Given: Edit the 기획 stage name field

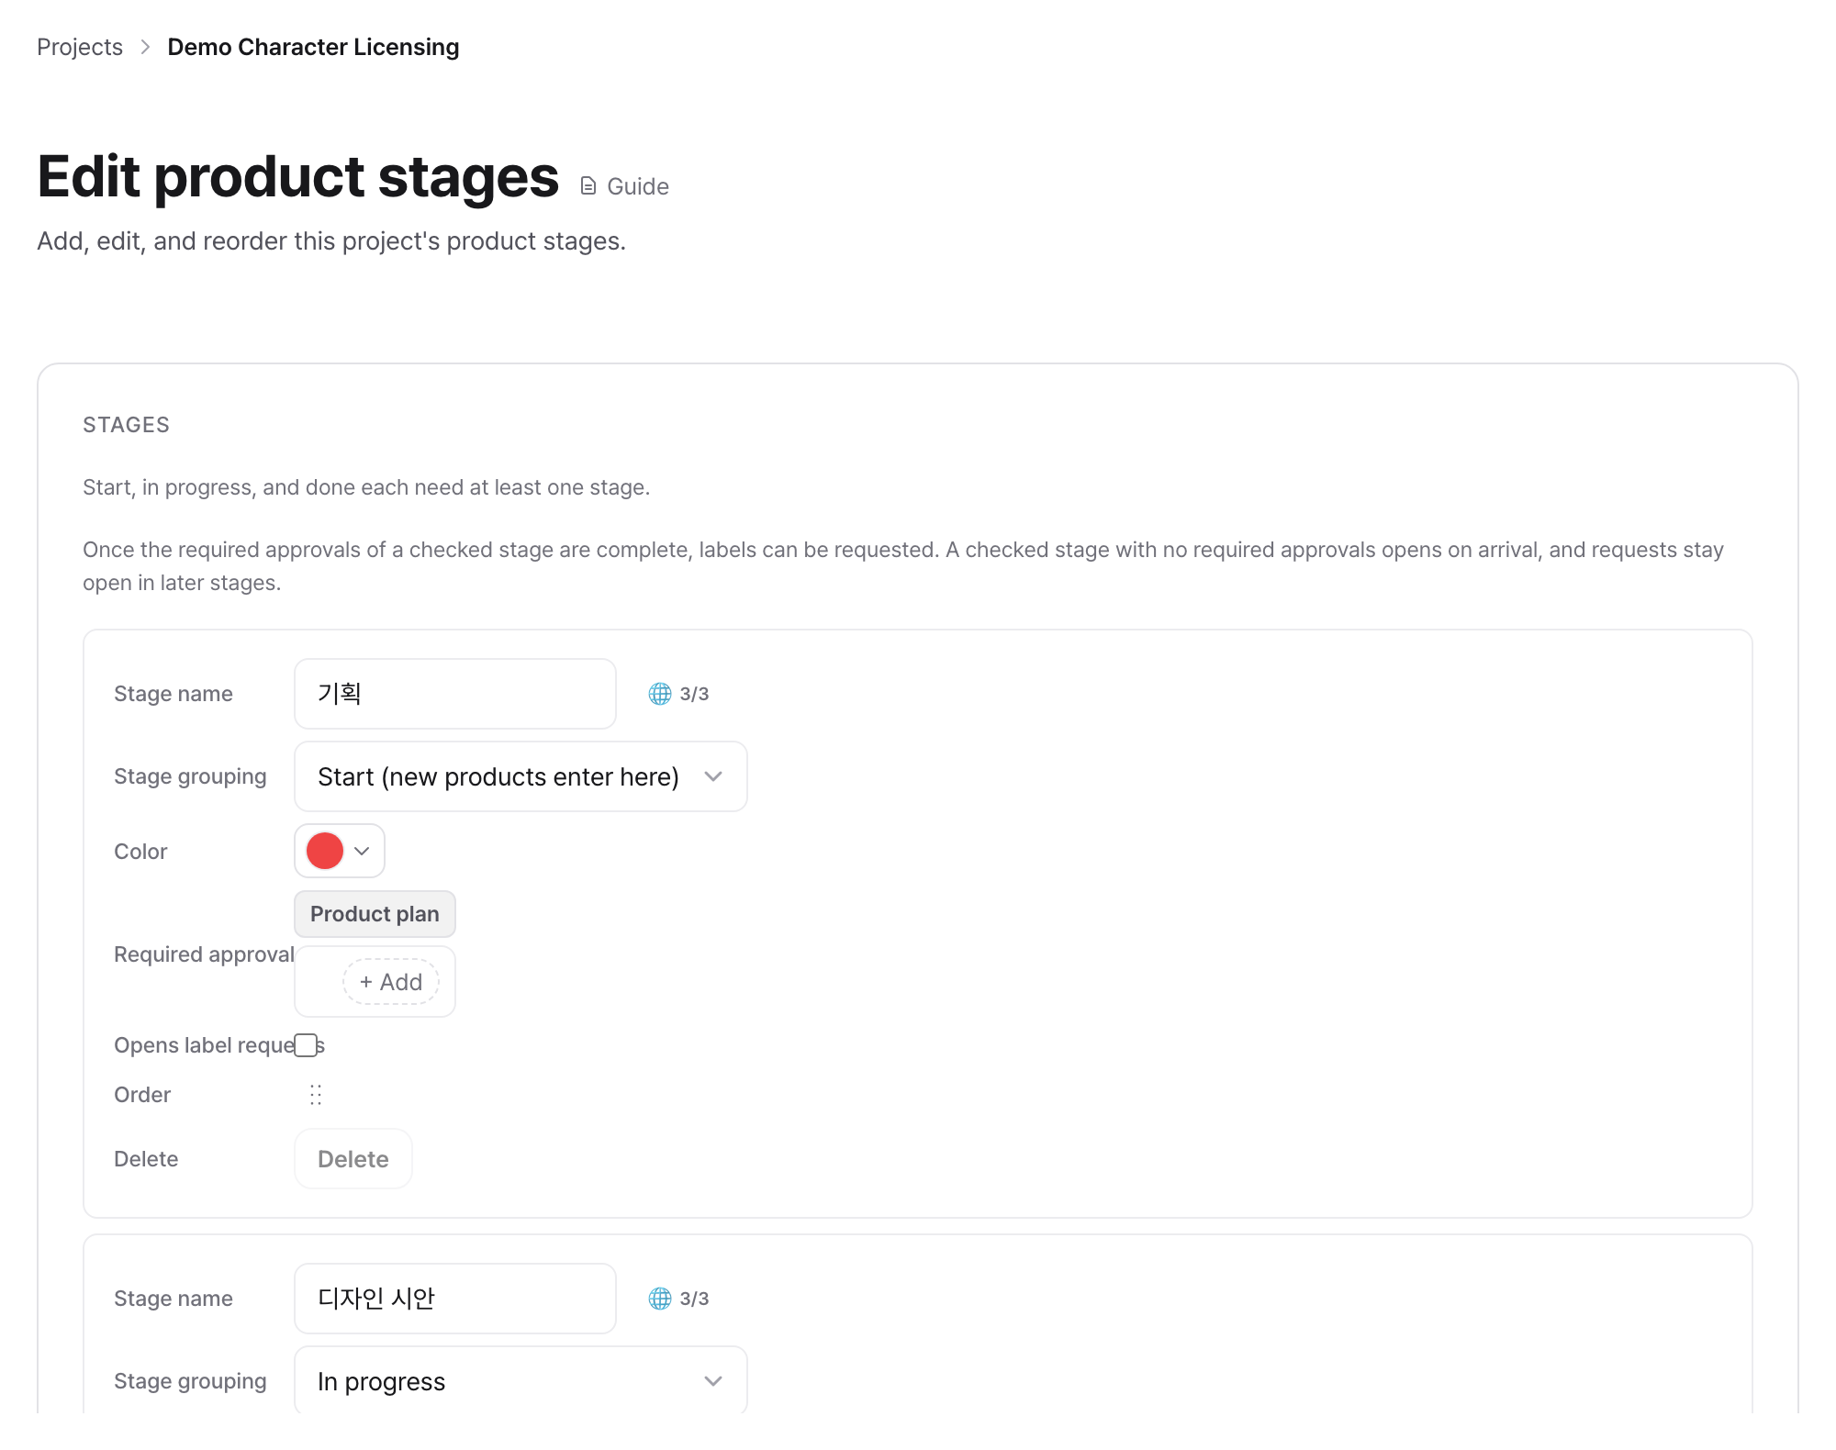Looking at the screenshot, I should pos(455,694).
